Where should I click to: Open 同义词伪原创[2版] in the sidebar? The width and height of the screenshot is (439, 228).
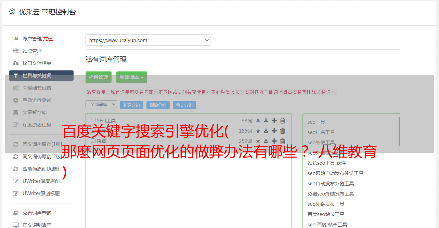pos(42,157)
